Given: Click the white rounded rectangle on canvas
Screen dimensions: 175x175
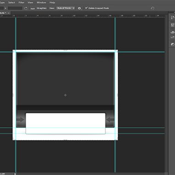Looking at the screenshot, I should click(x=66, y=123).
